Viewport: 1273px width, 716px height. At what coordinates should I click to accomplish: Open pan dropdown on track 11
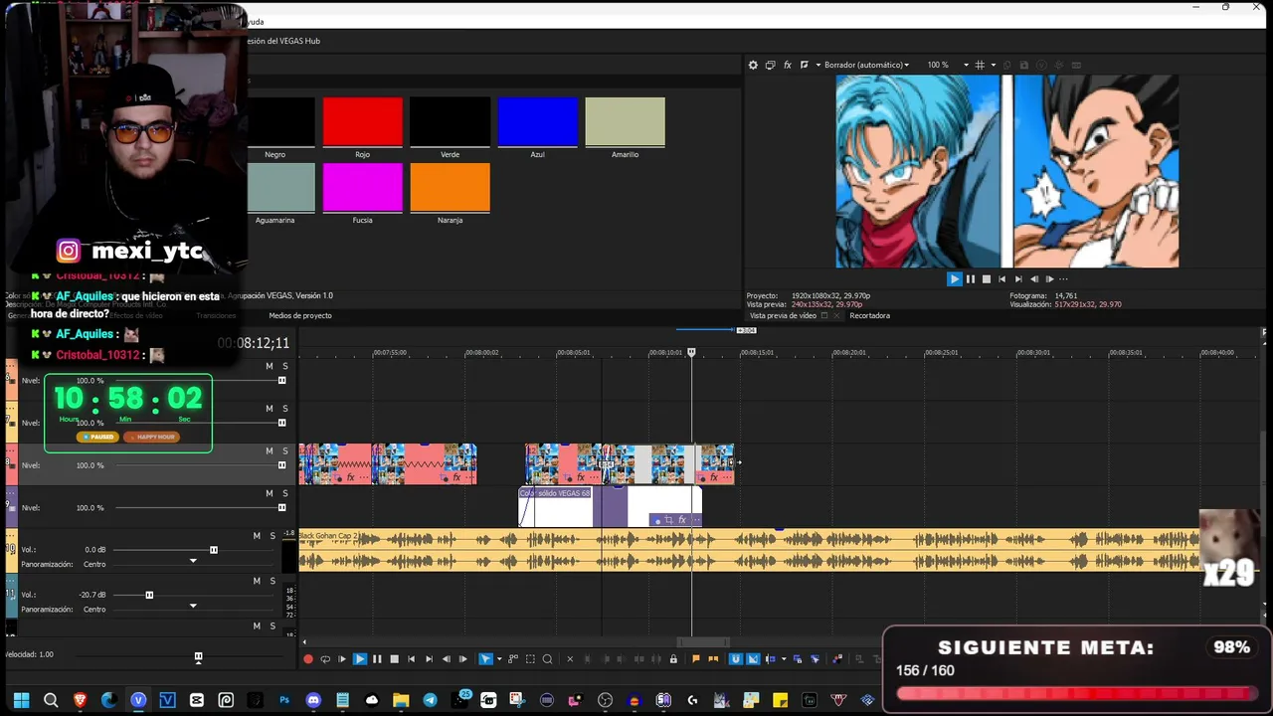(193, 606)
